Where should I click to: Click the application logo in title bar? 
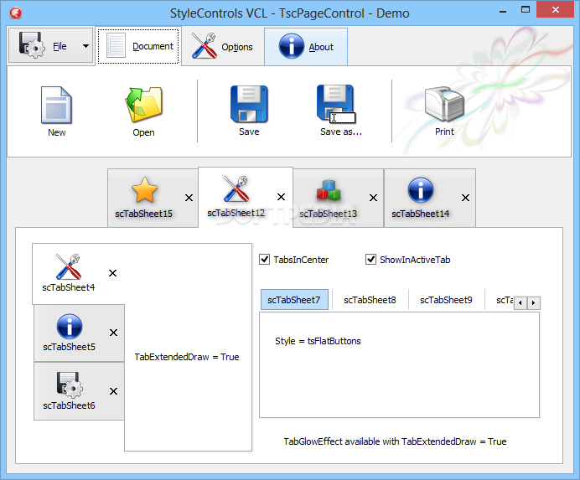16,13
